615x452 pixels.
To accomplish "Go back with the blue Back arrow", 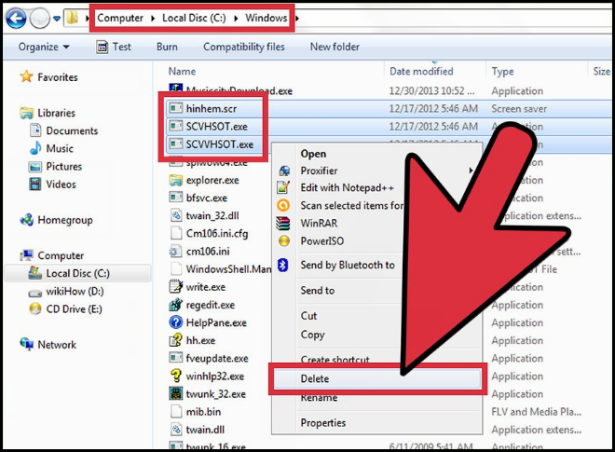I will (16, 18).
